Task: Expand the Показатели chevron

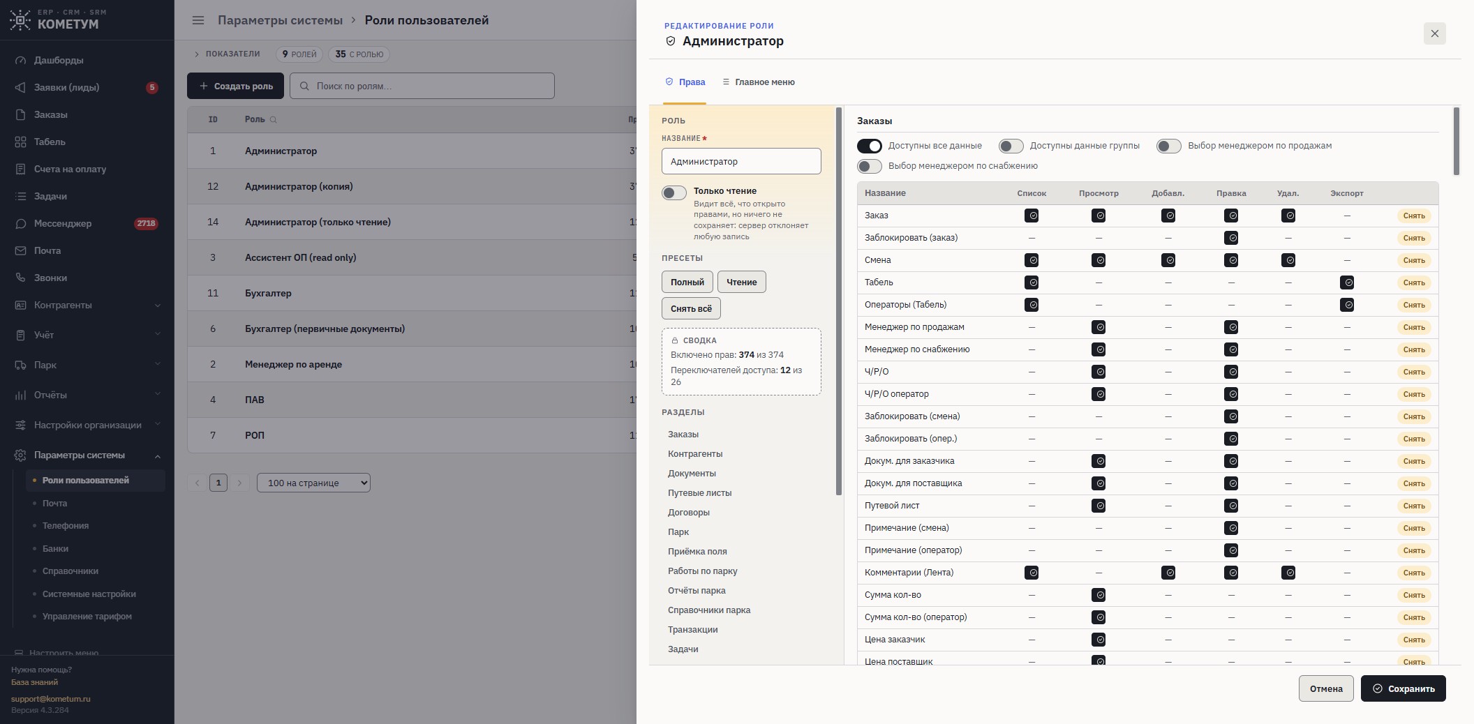Action: (x=197, y=54)
